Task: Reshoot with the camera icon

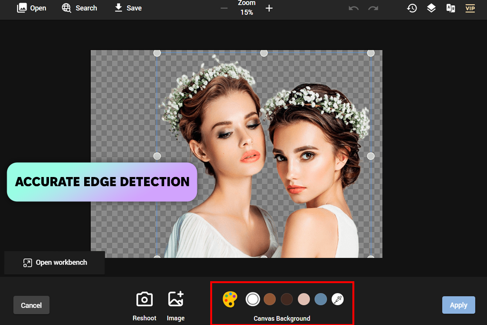Action: click(x=145, y=306)
